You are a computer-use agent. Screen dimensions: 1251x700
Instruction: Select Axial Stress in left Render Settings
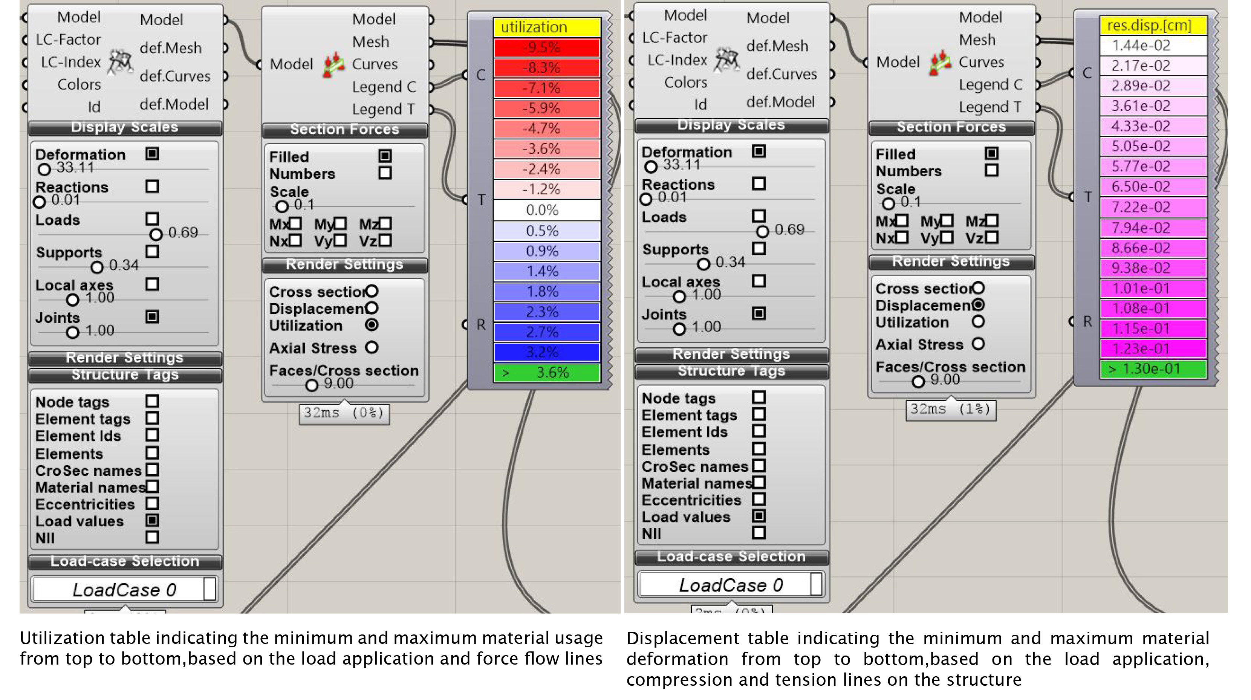point(372,348)
